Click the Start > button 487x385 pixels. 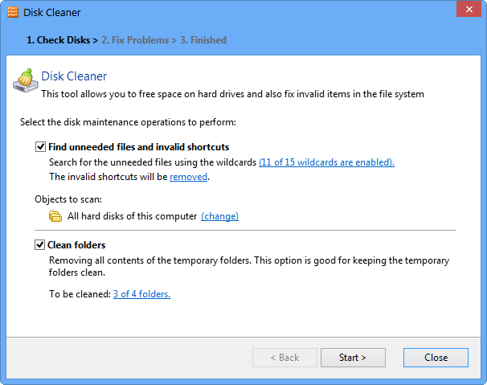(x=353, y=358)
